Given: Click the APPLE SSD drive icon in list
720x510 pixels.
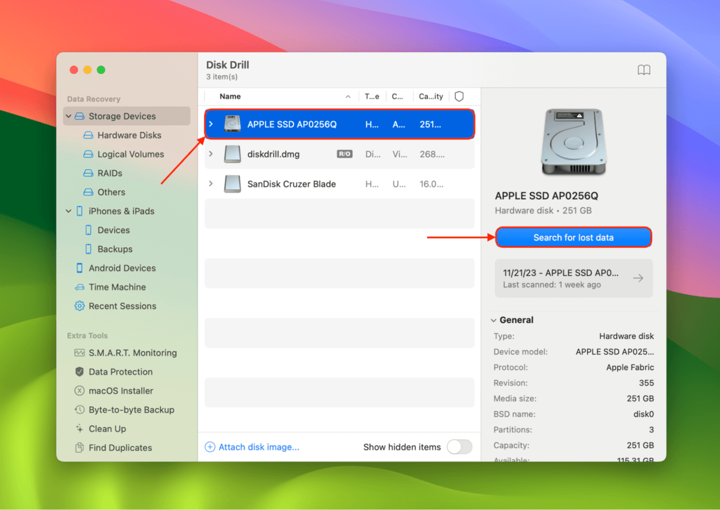Looking at the screenshot, I should (232, 124).
